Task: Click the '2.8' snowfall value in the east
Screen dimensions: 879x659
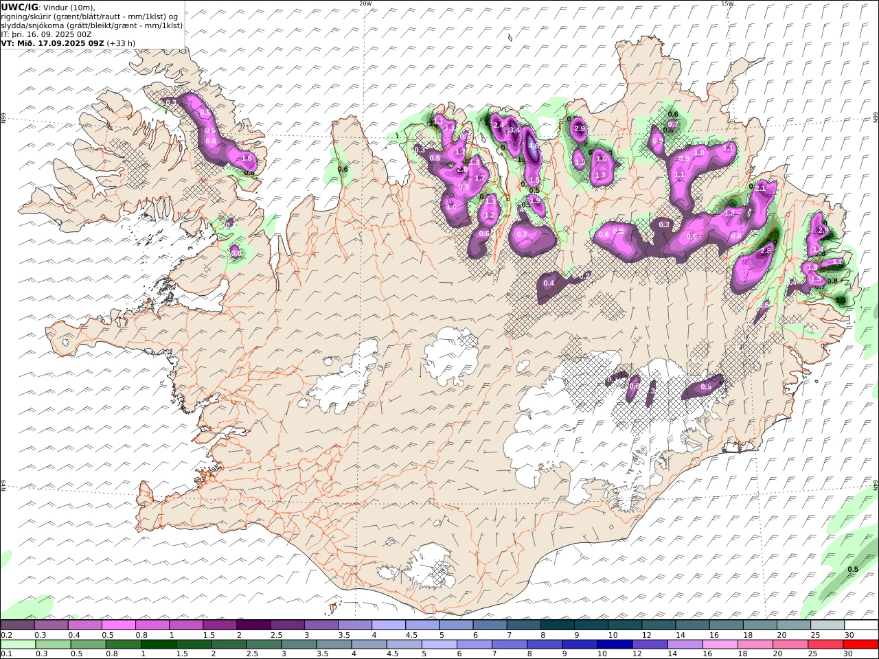Action: [766, 251]
